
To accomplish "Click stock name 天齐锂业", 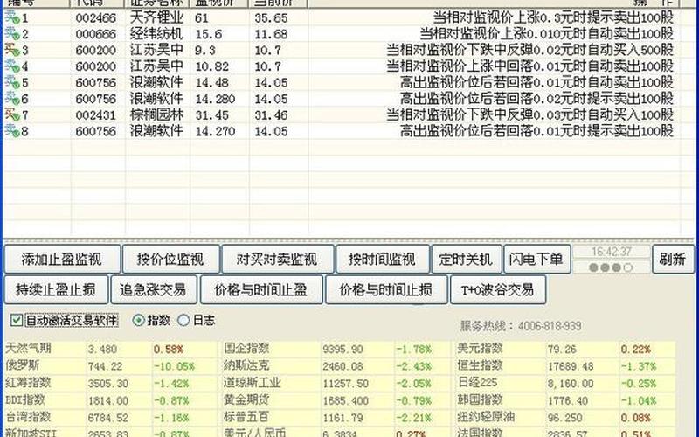I will 156,17.
